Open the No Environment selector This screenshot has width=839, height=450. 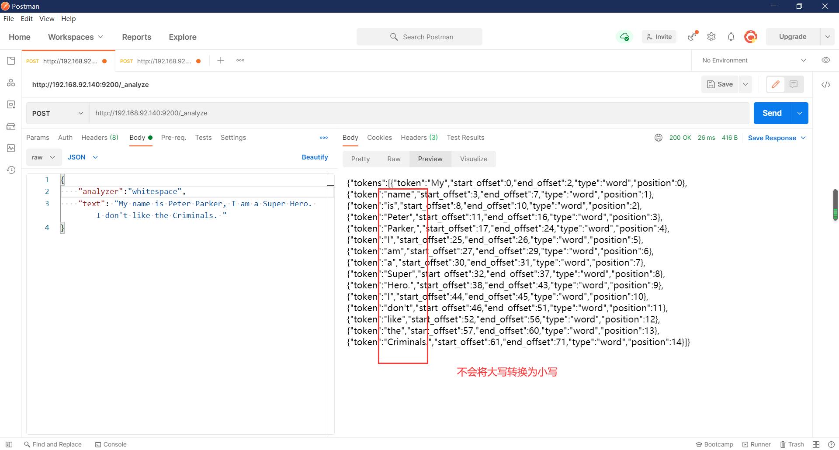point(754,60)
